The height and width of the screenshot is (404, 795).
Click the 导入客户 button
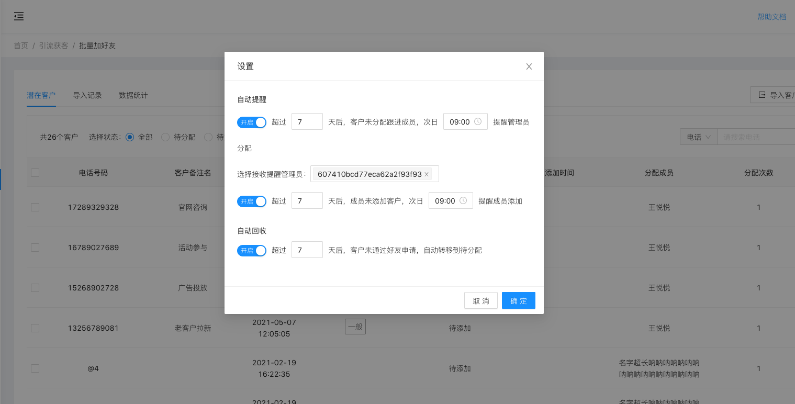[x=773, y=95]
